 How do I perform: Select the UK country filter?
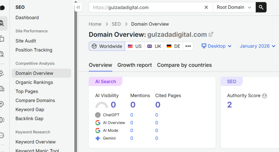click(x=154, y=46)
